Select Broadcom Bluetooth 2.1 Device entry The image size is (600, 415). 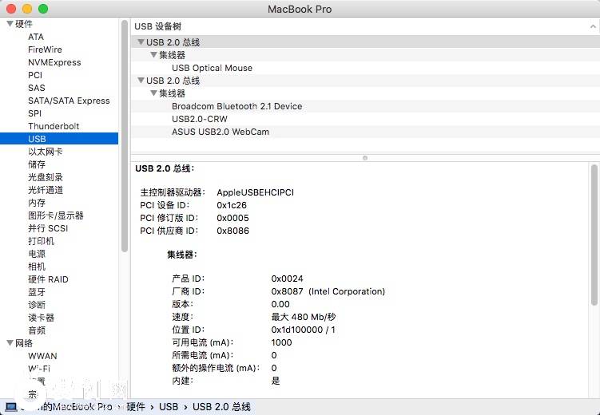(x=236, y=106)
